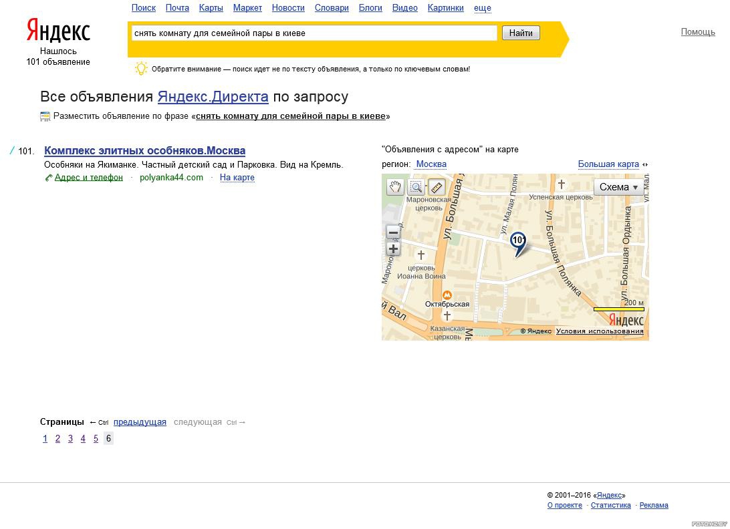Open 'Видео' in top navigation
The width and height of the screenshot is (730, 529).
tap(404, 8)
